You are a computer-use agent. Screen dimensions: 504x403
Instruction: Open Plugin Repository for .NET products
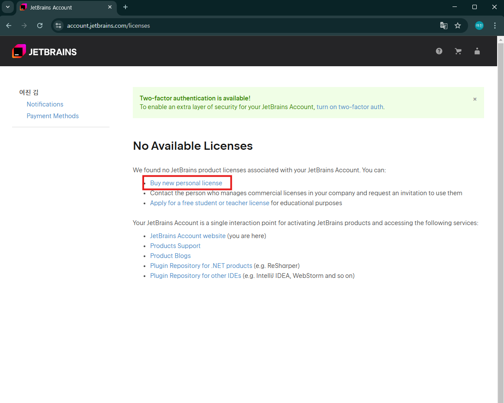pyautogui.click(x=201, y=266)
